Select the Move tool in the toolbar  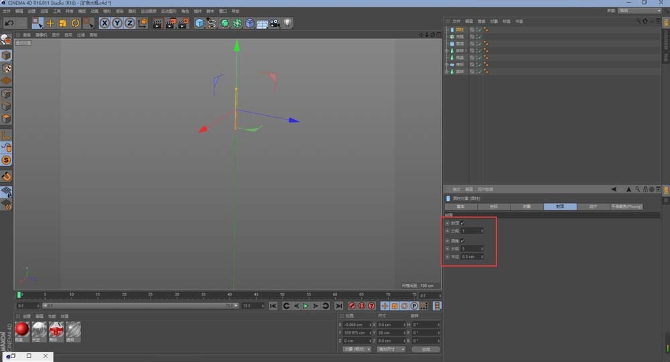(x=50, y=23)
